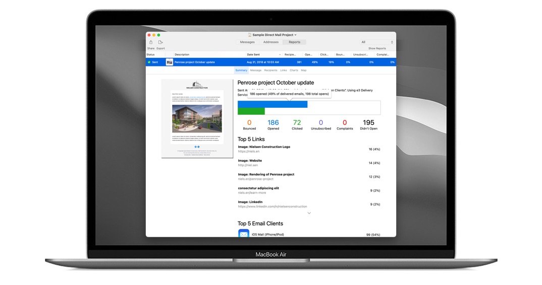
Task: Sort by the Complaints column header
Action: coord(383,54)
